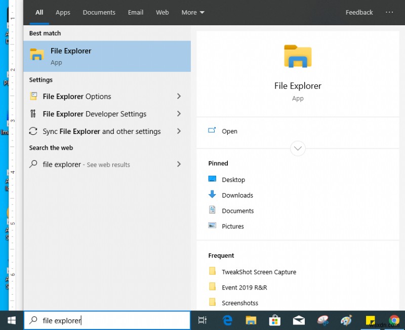Click the large File Explorer icon in preview
Screen dimensions: 405x330
[x=298, y=57]
